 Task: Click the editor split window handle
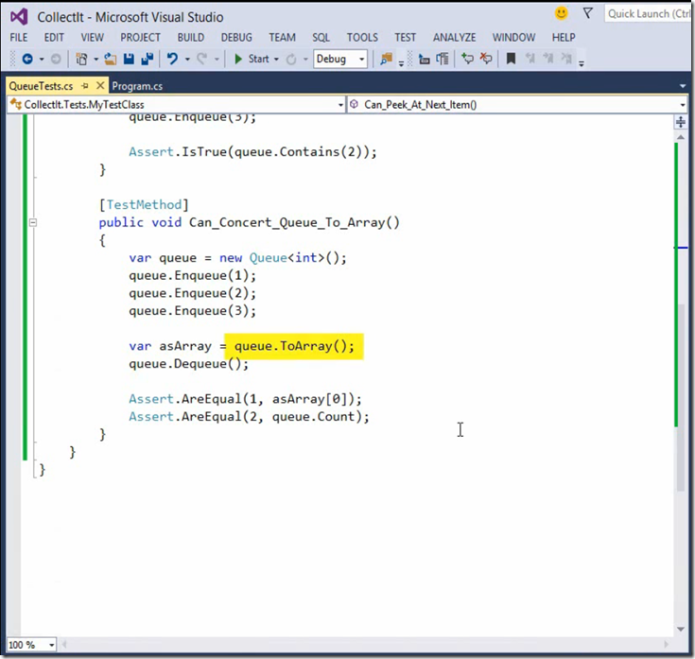coord(681,122)
